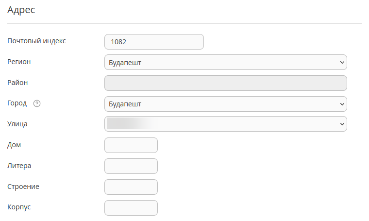Open the Улица street dropdown

coord(226,124)
